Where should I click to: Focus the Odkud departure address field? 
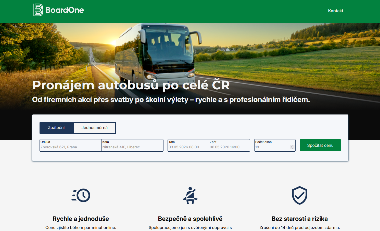coord(70,147)
